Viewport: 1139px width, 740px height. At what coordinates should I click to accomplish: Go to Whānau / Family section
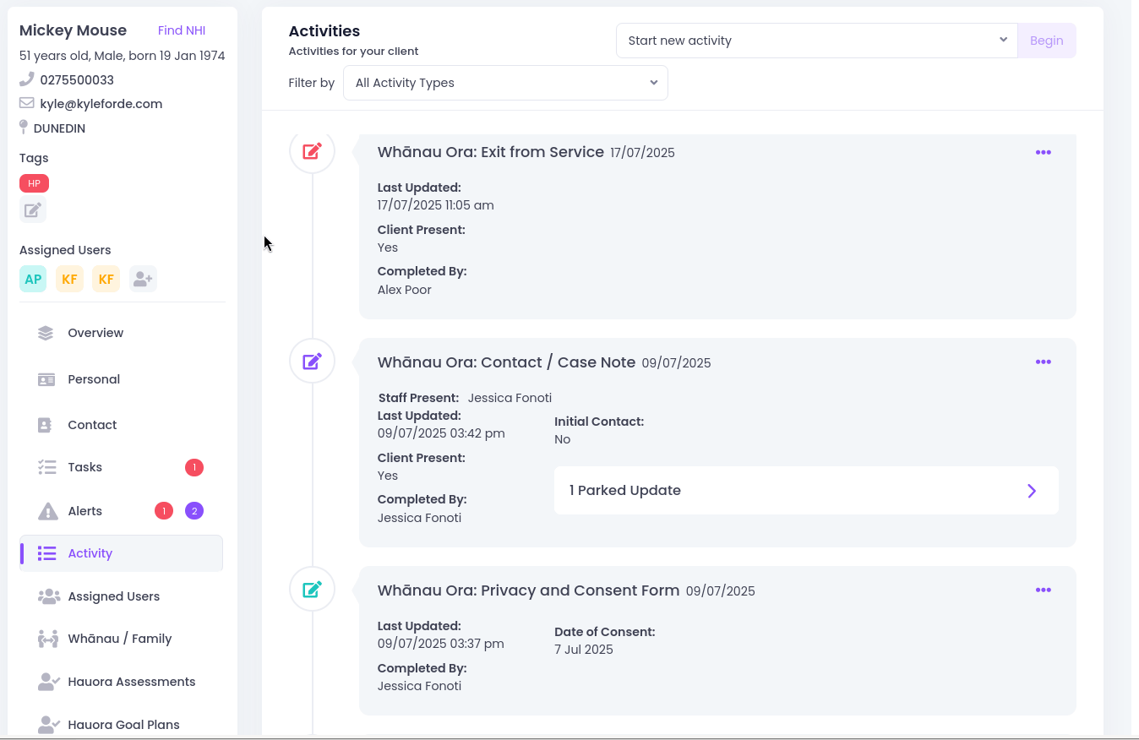122,639
